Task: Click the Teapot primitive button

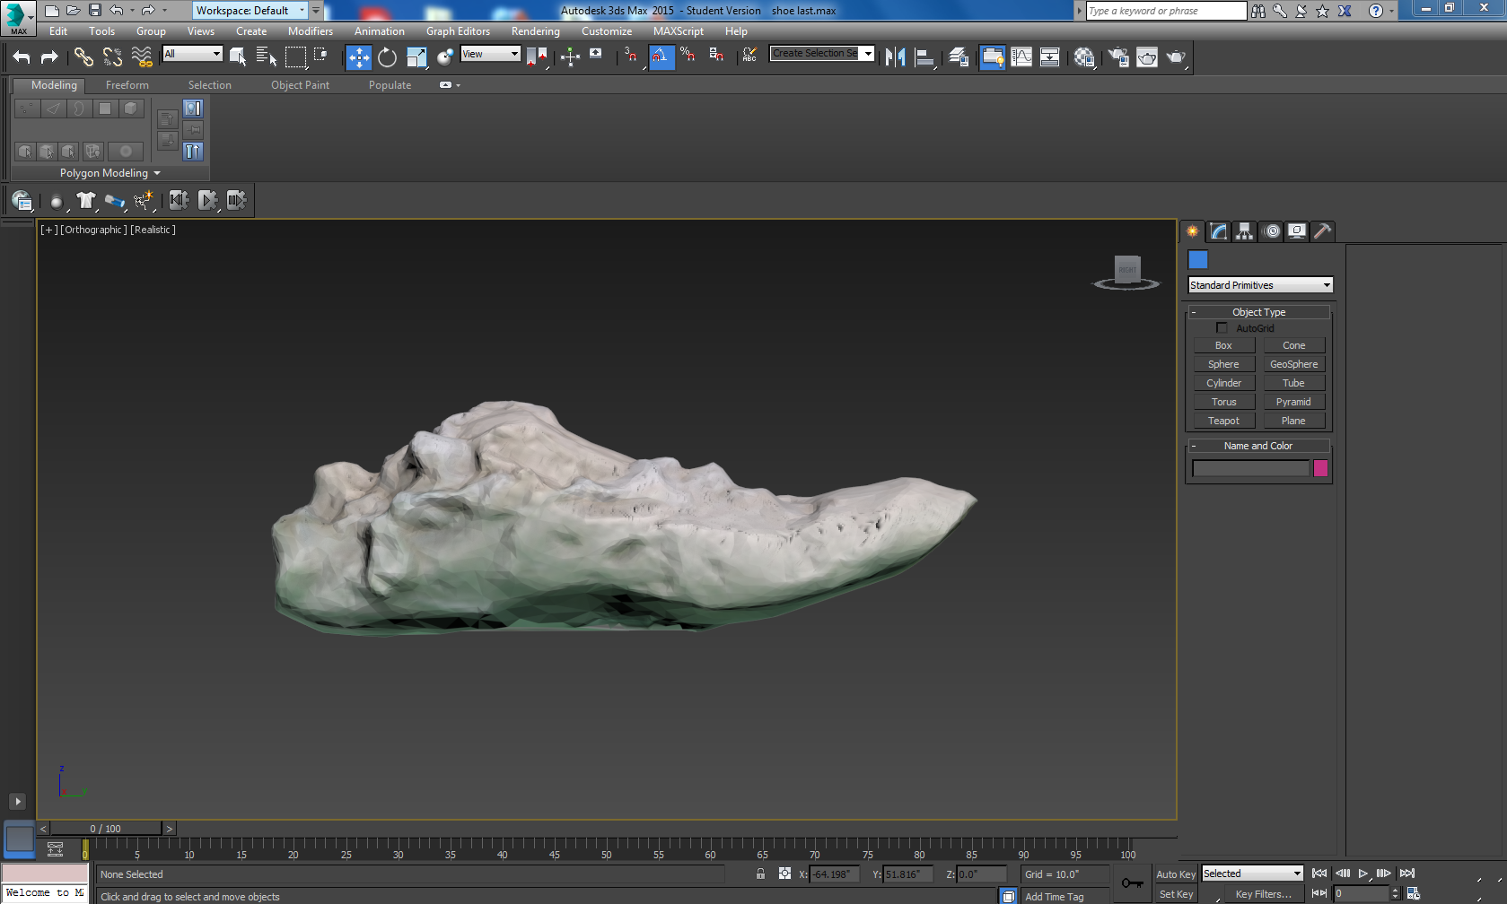Action: (x=1223, y=421)
